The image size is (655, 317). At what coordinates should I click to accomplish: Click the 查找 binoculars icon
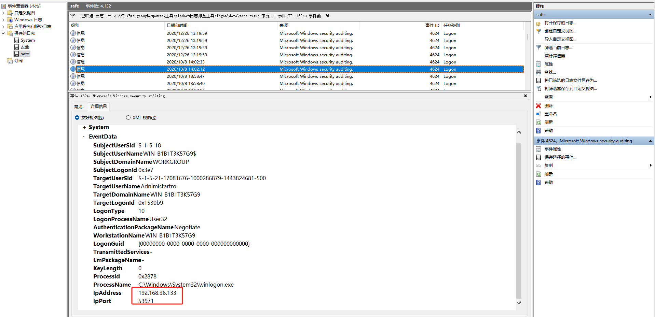point(538,72)
